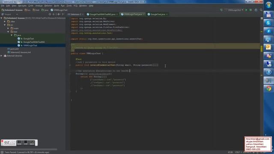Image resolution: width=274 pixels, height=154 pixels.
Task: Open Project panel settings gear icon
Action: (59, 14)
